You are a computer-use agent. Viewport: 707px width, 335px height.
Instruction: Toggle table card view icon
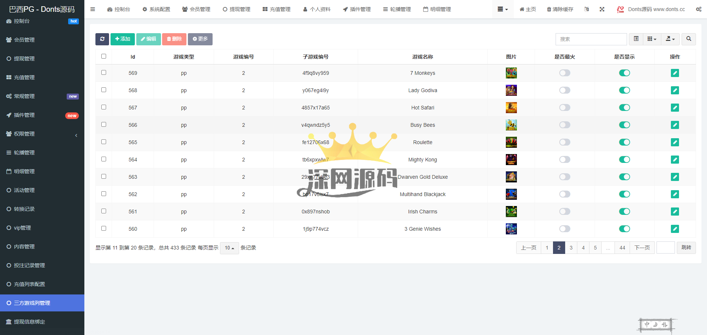[x=636, y=39]
